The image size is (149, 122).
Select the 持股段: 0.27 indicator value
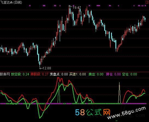tap(40, 74)
